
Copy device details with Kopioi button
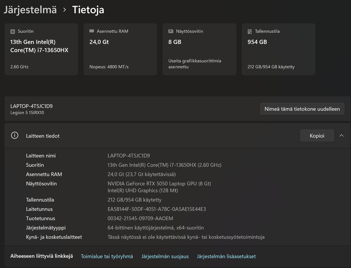[x=317, y=135]
